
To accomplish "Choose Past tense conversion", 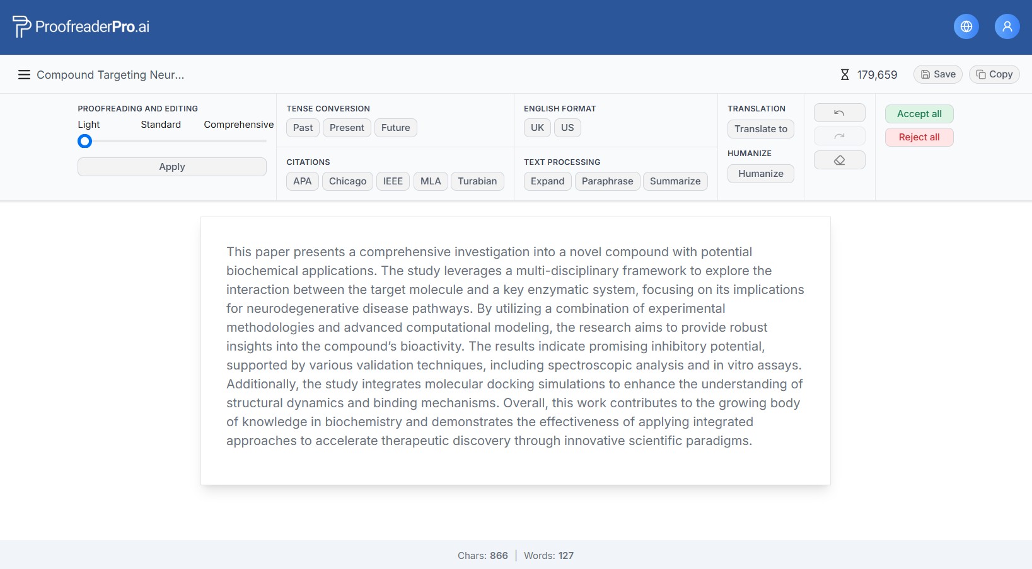I will pos(303,128).
